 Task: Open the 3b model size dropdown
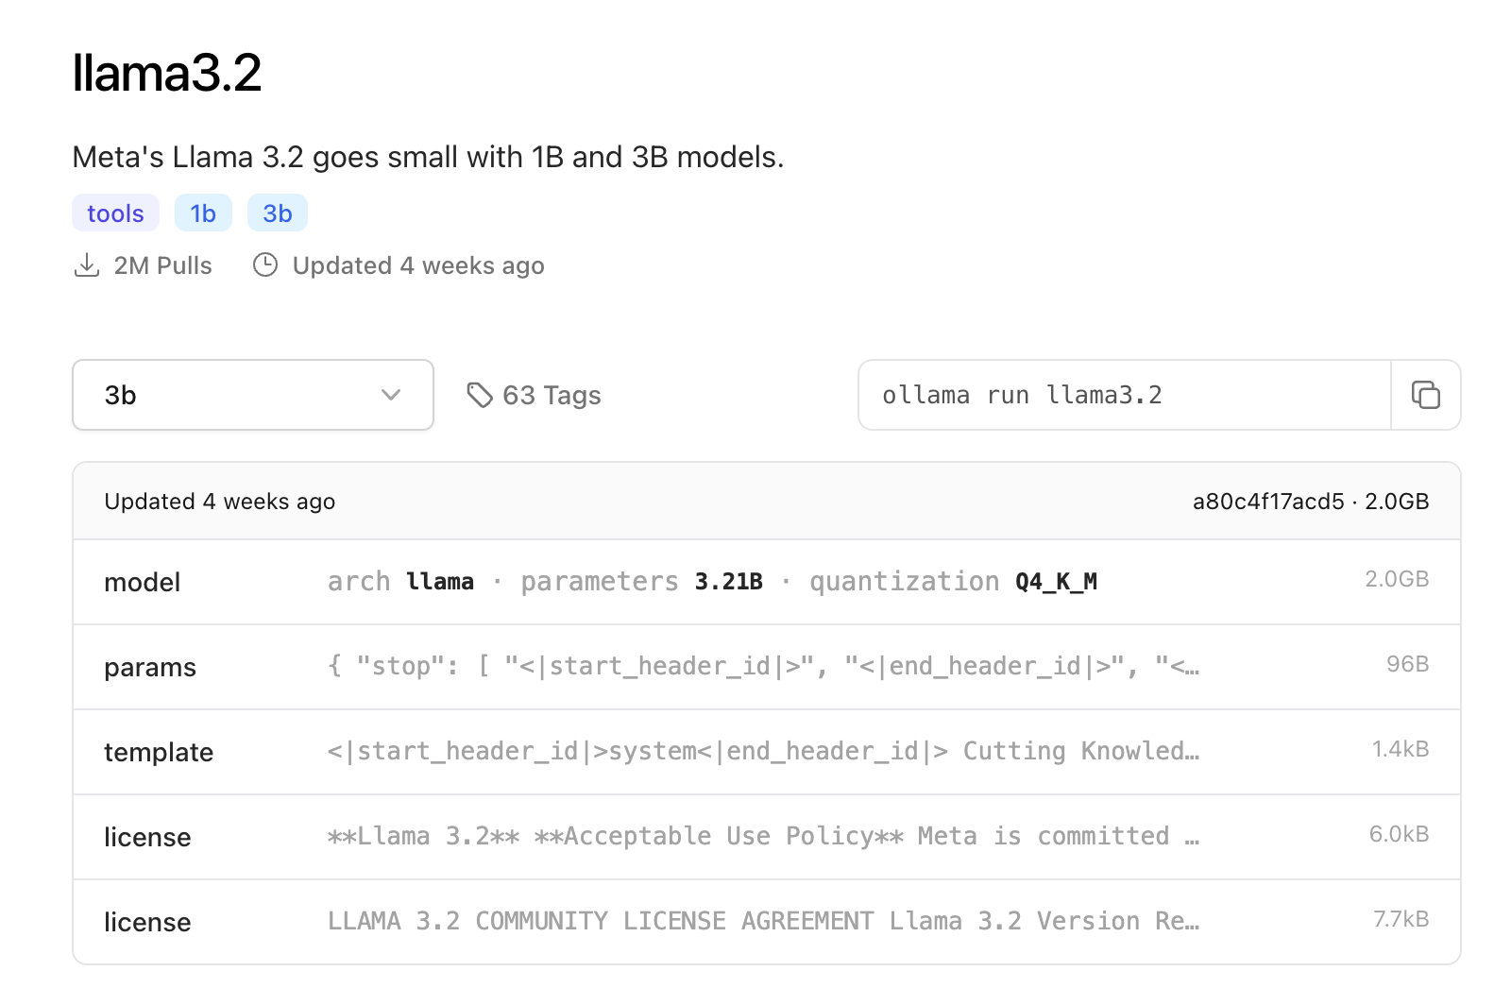pos(252,395)
